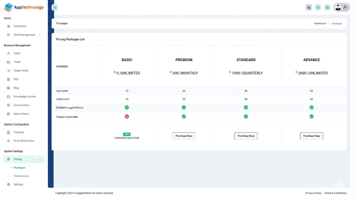354x199 pixels.
Task: Open the Notice Board menu item
Action: [x=21, y=114]
